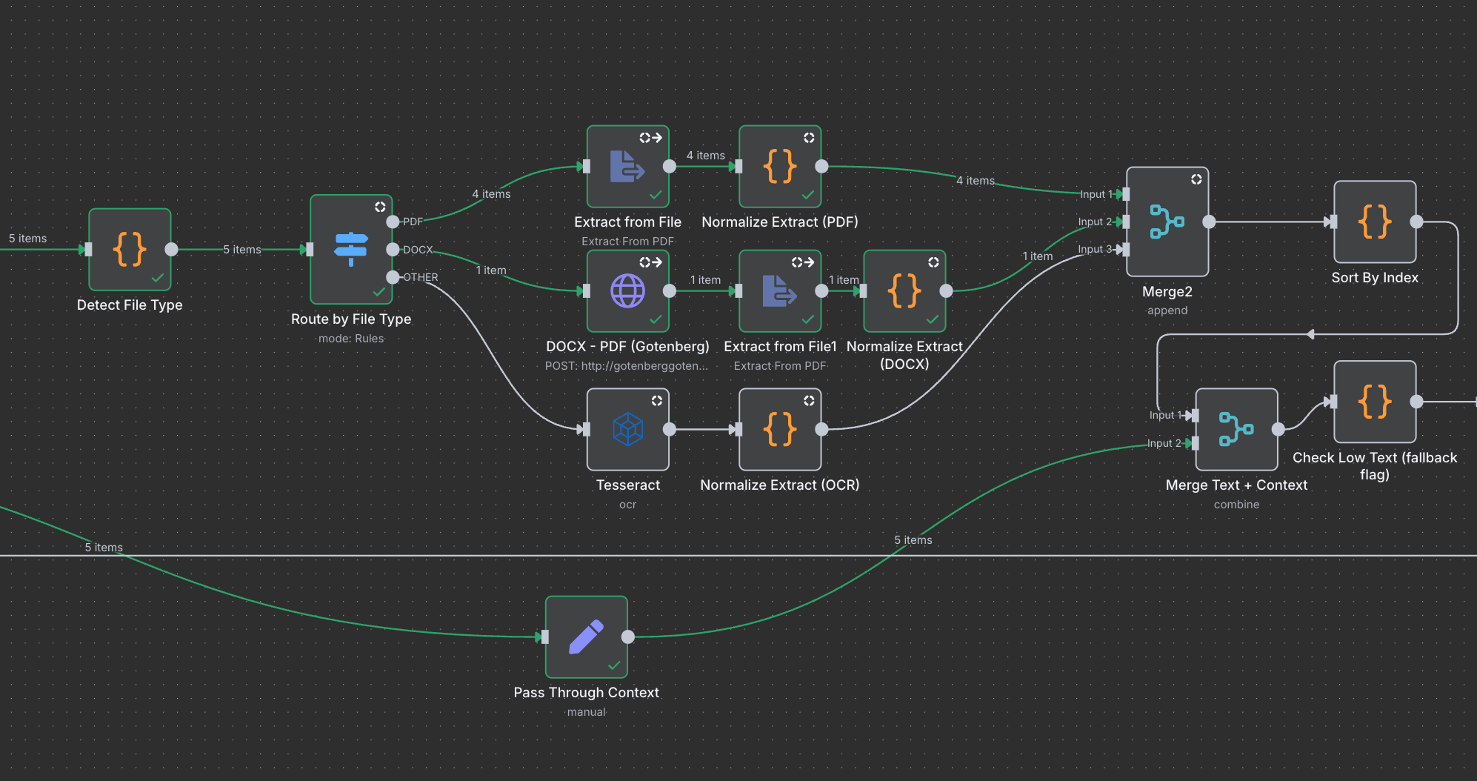
Task: Click Input 2 handle of Merge Text + Context
Action: click(1195, 443)
